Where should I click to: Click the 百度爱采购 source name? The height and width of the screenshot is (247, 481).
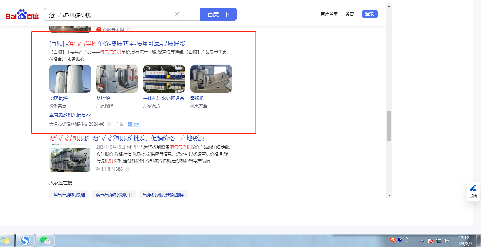[x=113, y=30]
